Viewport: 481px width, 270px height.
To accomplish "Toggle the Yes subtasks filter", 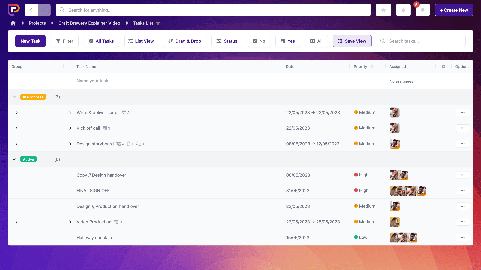I will point(287,41).
